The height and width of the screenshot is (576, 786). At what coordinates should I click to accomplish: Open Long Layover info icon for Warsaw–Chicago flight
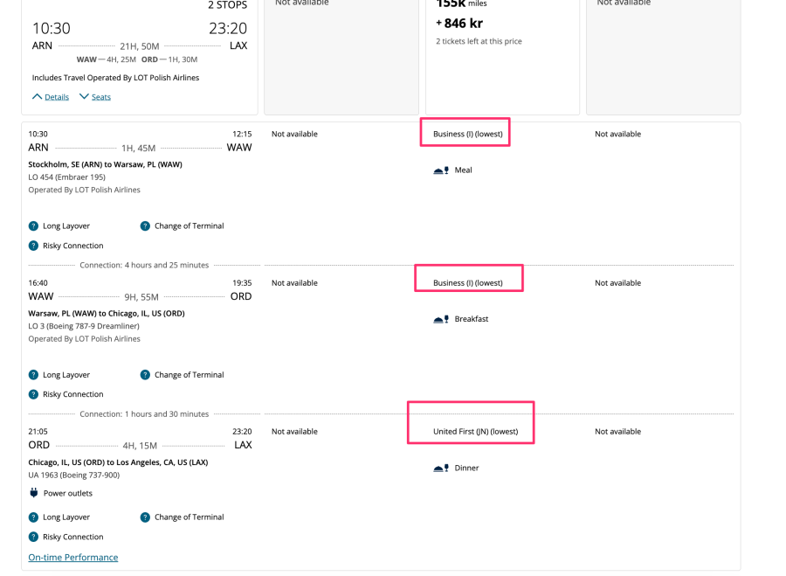coord(33,375)
